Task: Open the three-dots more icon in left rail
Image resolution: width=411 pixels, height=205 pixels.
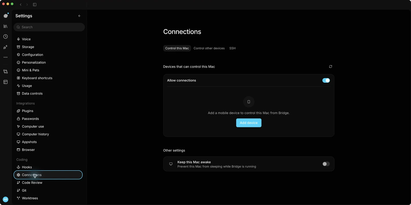Action: click(5, 57)
